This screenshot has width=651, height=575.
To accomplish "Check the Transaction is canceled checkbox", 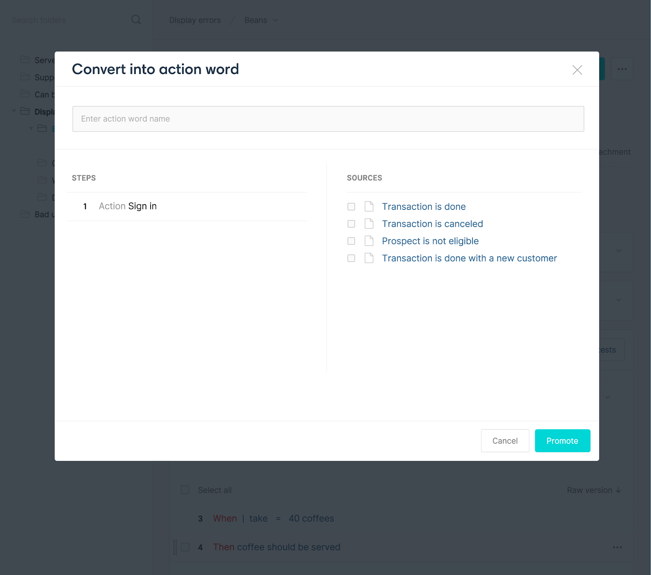I will 351,224.
